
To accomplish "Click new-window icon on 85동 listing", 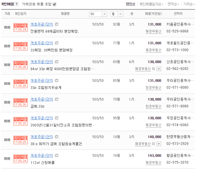I will (57, 80).
